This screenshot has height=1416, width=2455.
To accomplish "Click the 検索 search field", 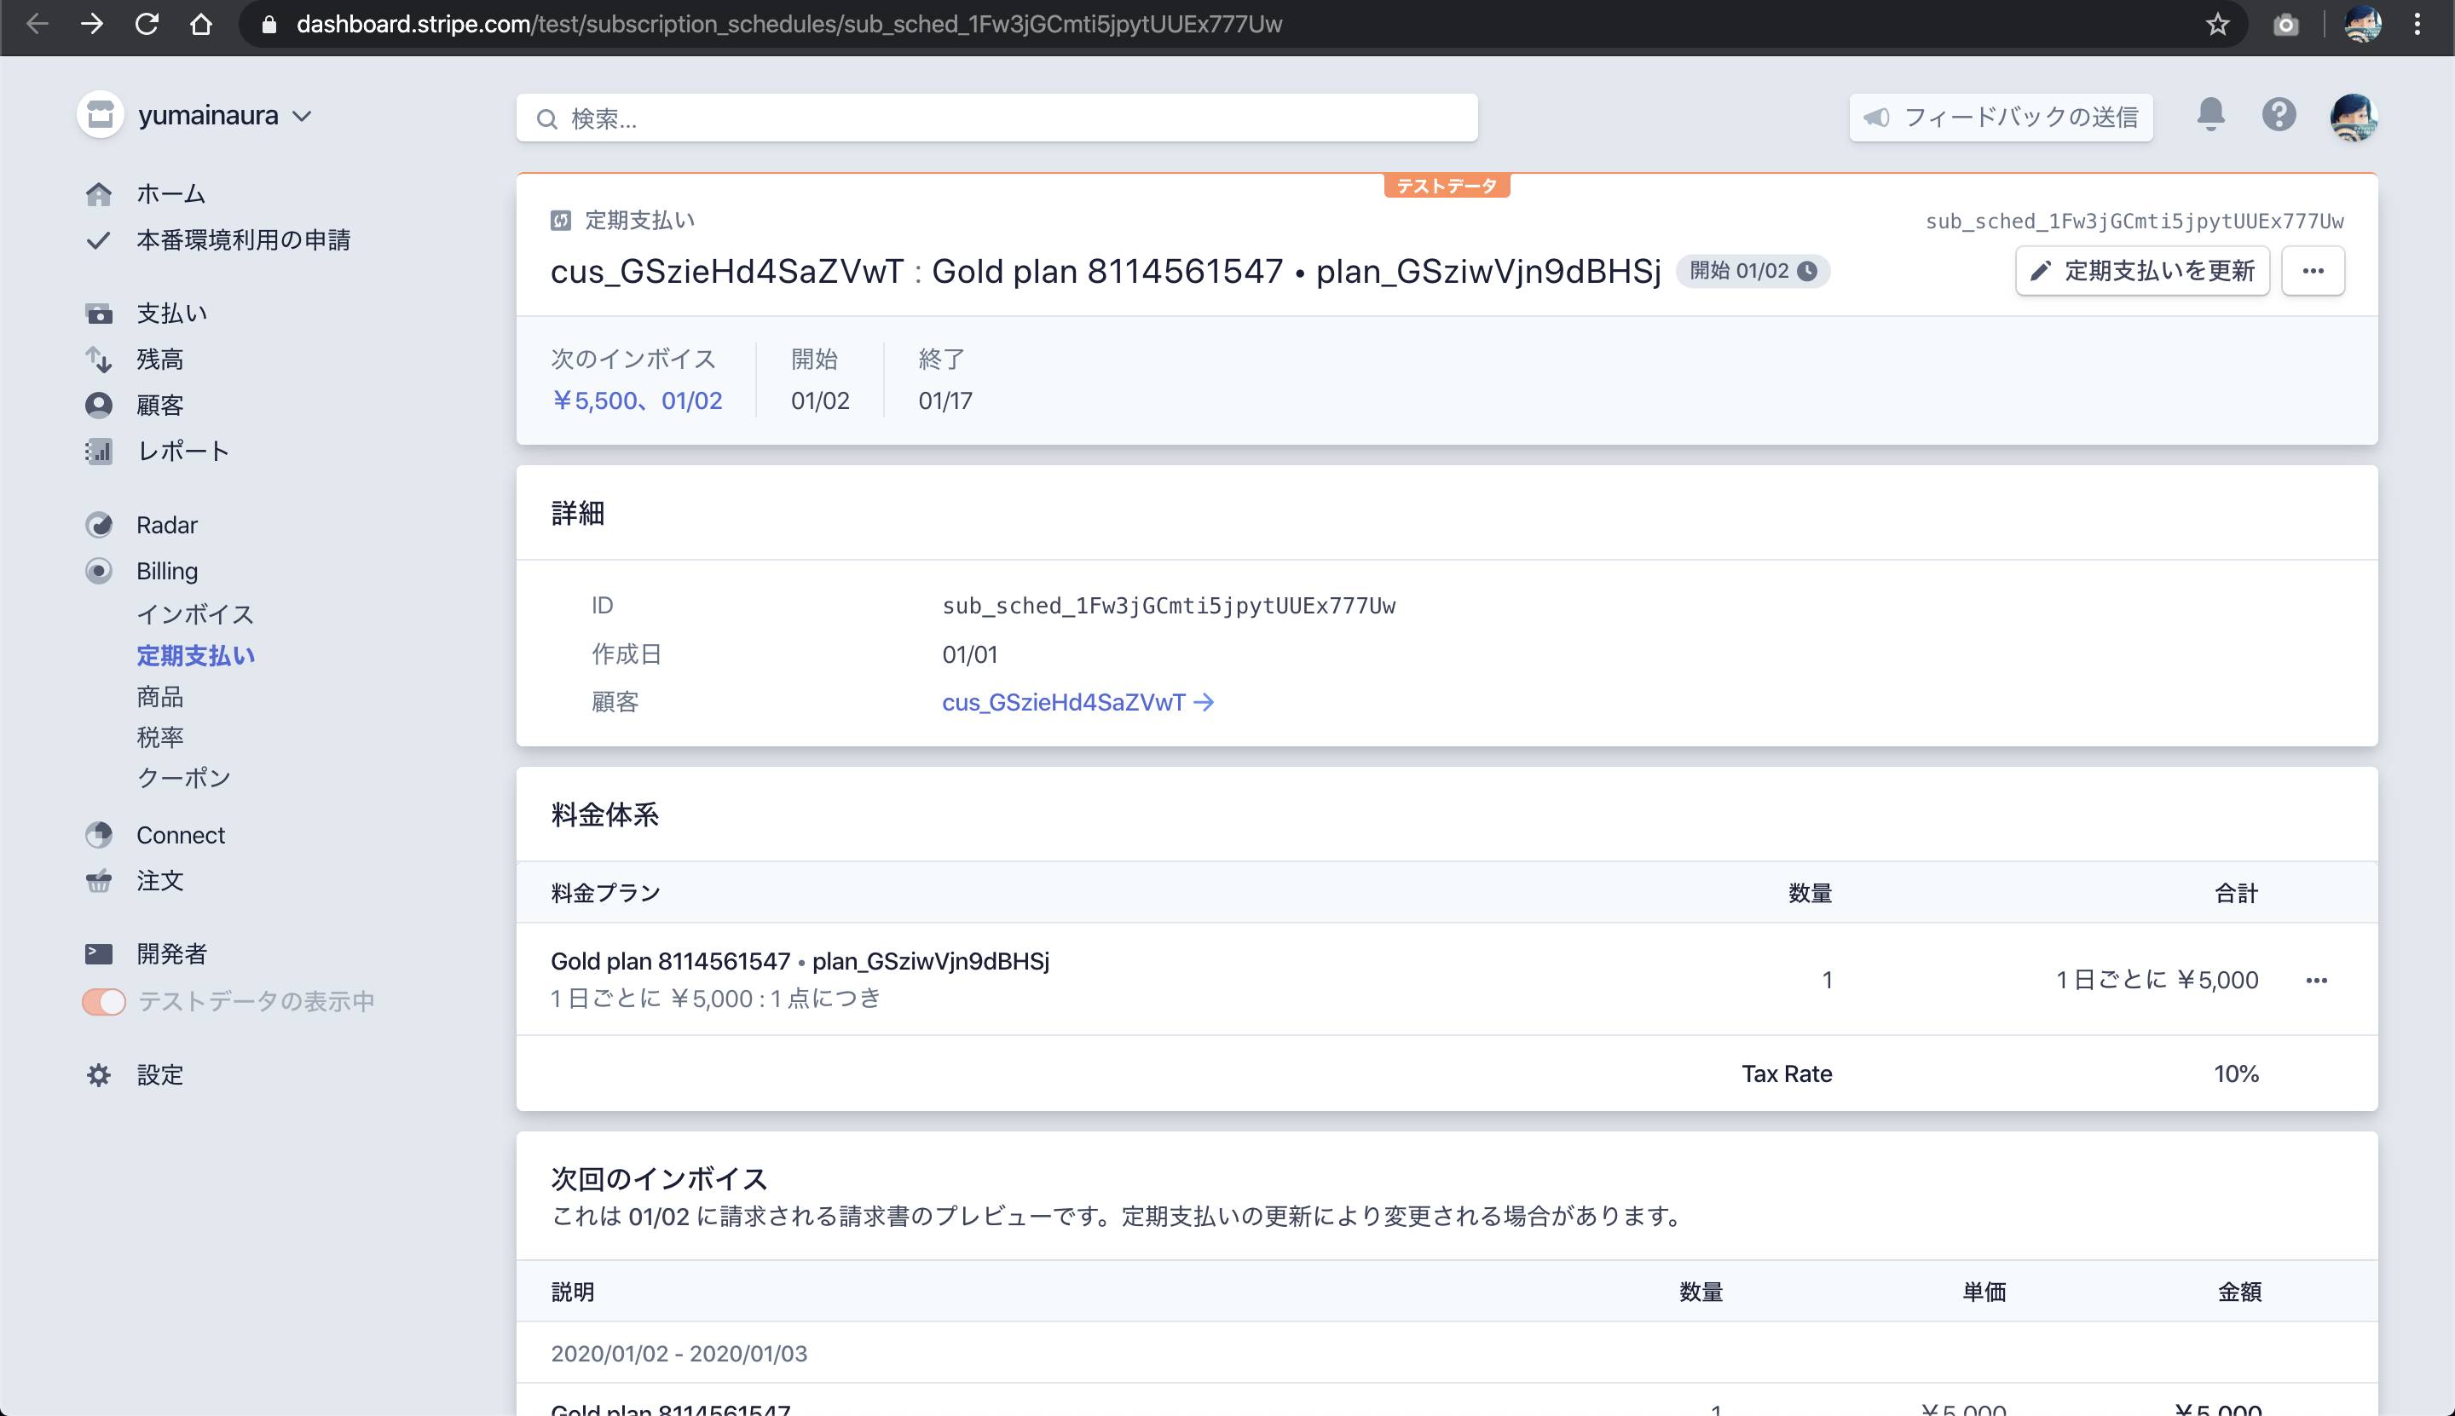I will pos(996,118).
